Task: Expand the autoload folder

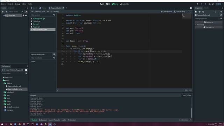Action: click(x=3, y=92)
